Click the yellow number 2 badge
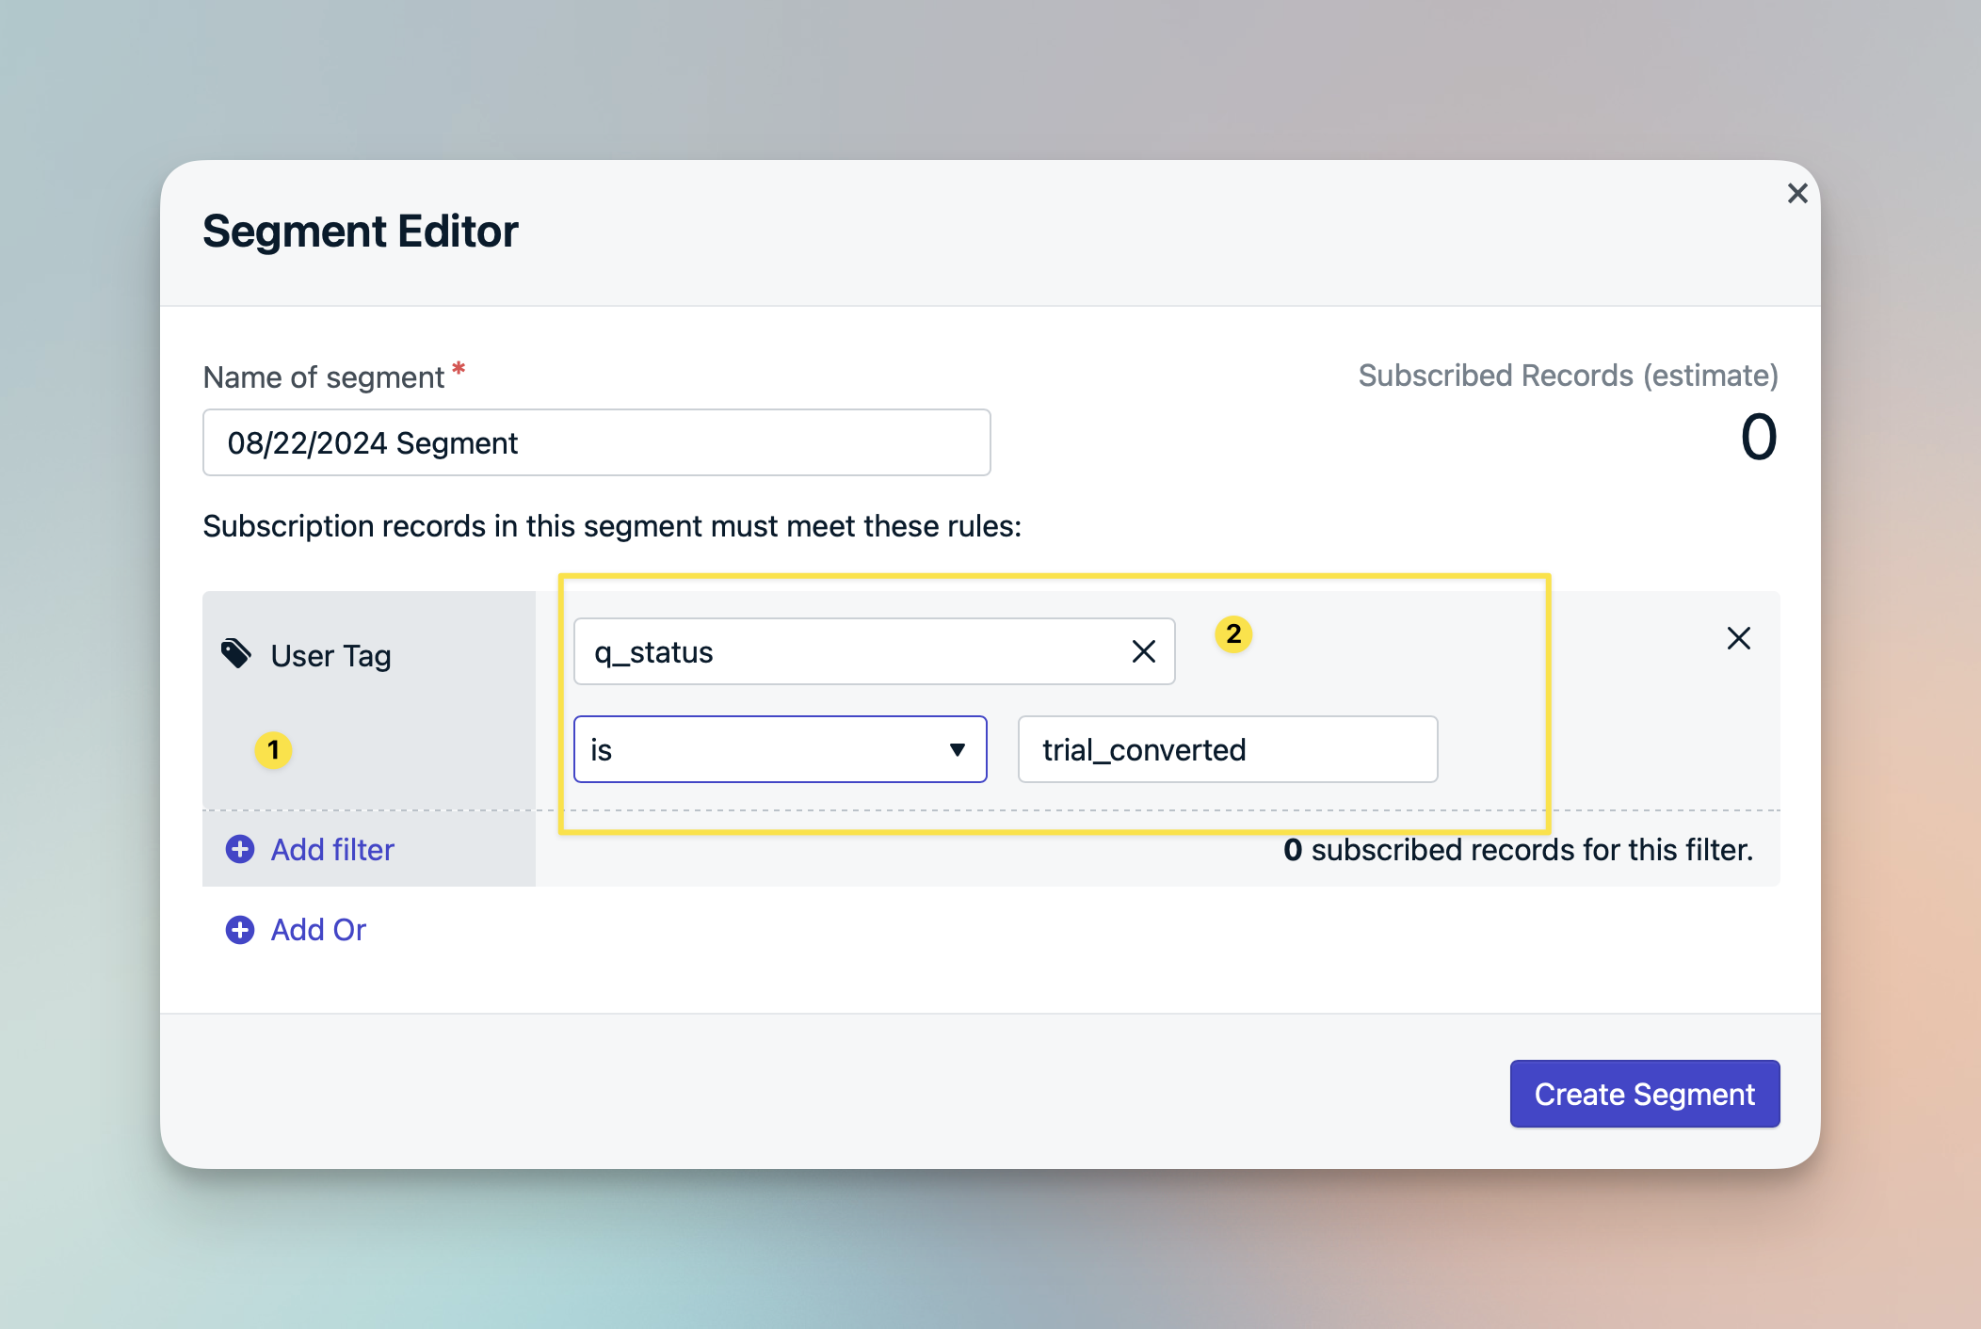Image resolution: width=1981 pixels, height=1329 pixels. [1232, 634]
